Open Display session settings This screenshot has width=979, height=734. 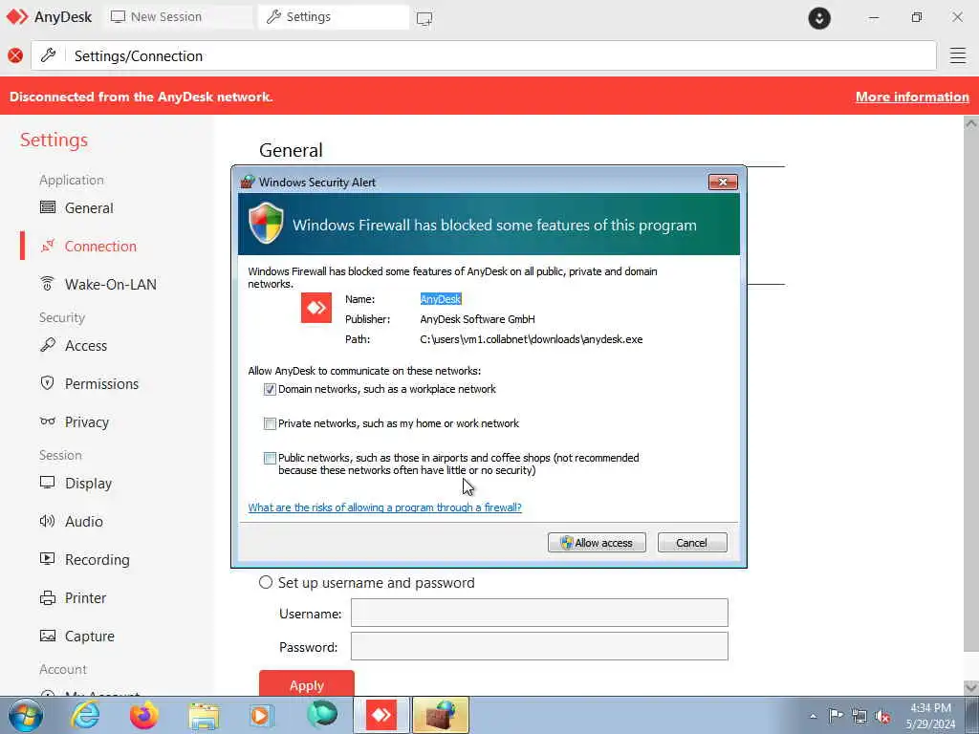[76, 483]
